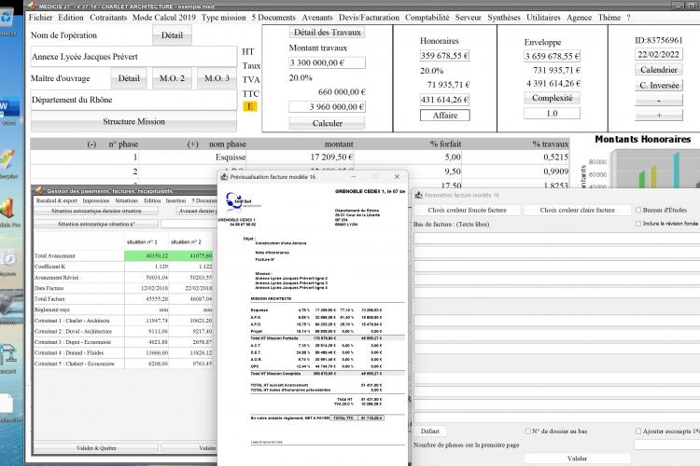Click the yellow E indicator under TTC
Image resolution: width=700 pixels, height=466 pixels.
[x=250, y=106]
